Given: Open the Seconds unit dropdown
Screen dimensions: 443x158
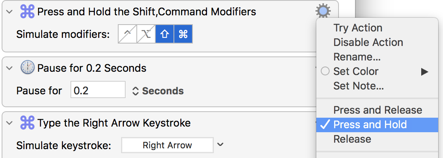Looking at the screenshot, I should (158, 91).
